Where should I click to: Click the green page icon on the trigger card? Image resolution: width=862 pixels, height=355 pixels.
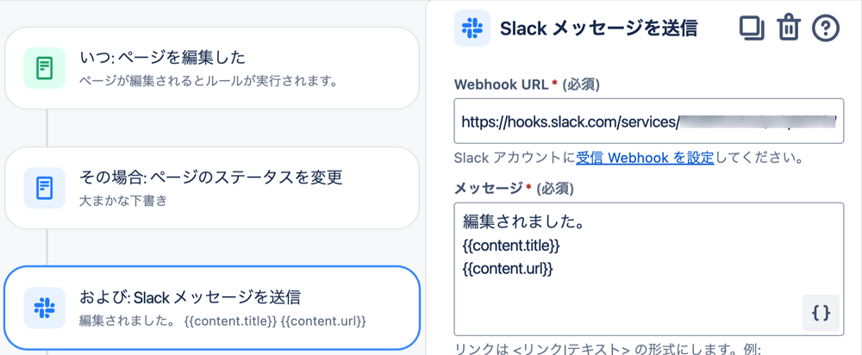click(x=45, y=68)
